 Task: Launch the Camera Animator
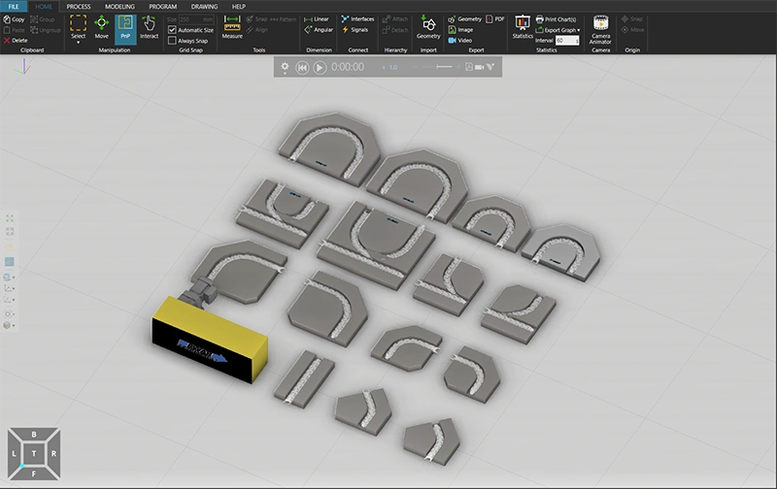(x=600, y=26)
